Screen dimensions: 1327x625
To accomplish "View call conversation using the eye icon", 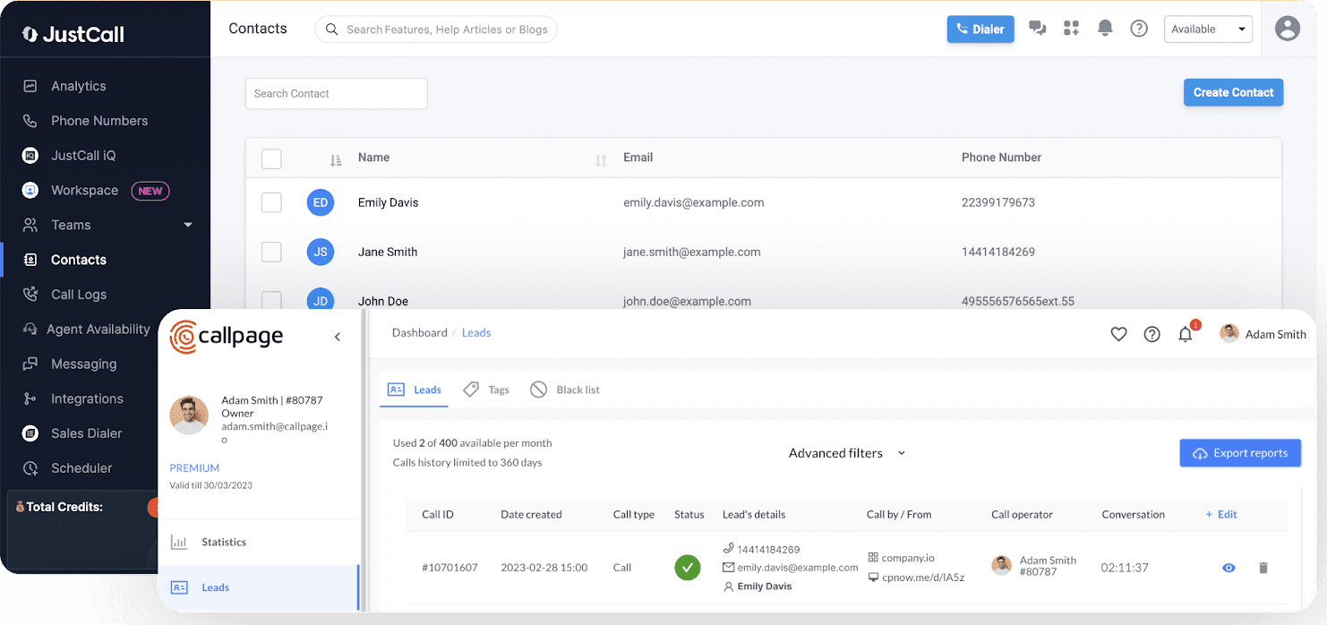I will [1228, 567].
